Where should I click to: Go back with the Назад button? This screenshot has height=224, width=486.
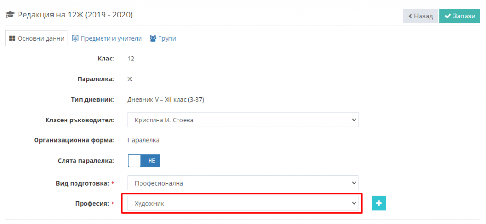421,16
